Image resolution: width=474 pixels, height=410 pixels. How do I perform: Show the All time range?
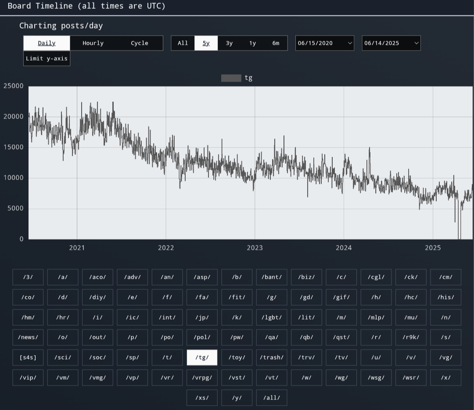pyautogui.click(x=183, y=43)
